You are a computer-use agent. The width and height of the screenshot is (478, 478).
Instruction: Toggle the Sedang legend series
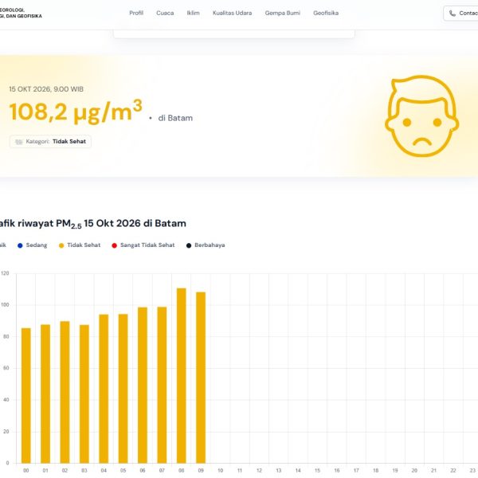[x=33, y=245]
